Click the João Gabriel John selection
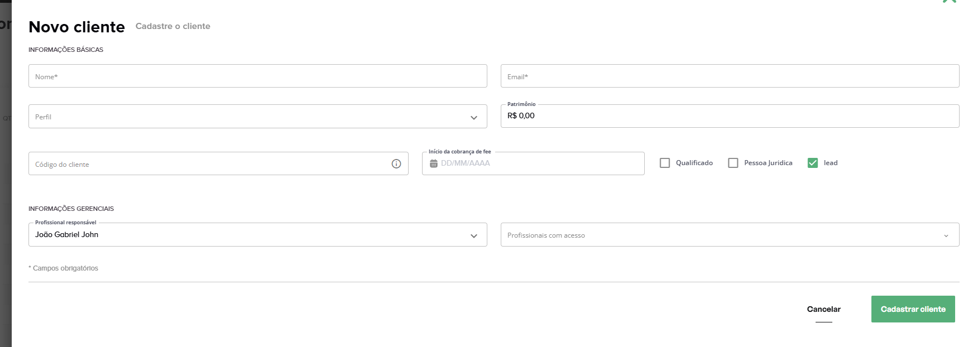The image size is (973, 347). [67, 235]
